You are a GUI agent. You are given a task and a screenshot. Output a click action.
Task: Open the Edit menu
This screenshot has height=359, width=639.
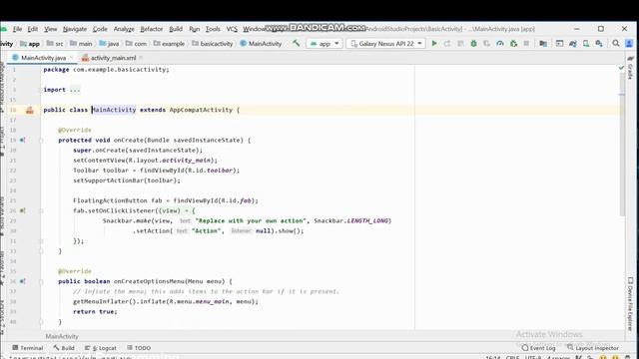pos(33,29)
